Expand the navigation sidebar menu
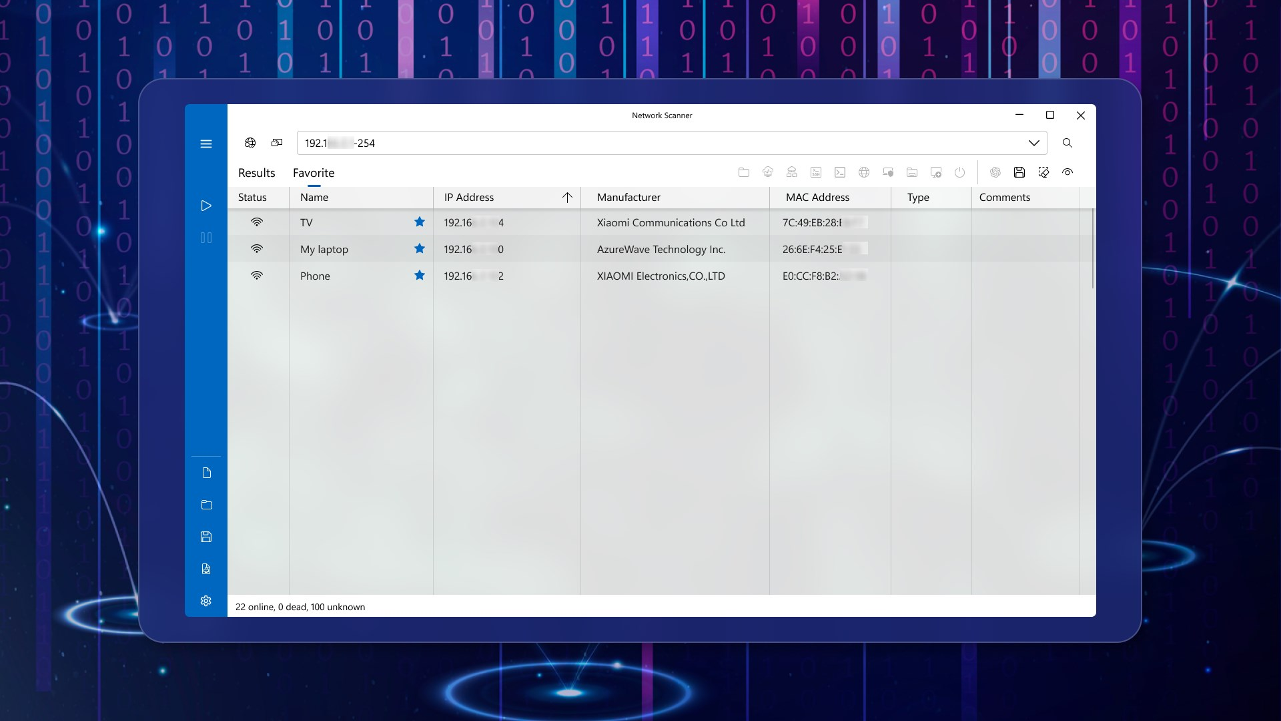 point(207,144)
